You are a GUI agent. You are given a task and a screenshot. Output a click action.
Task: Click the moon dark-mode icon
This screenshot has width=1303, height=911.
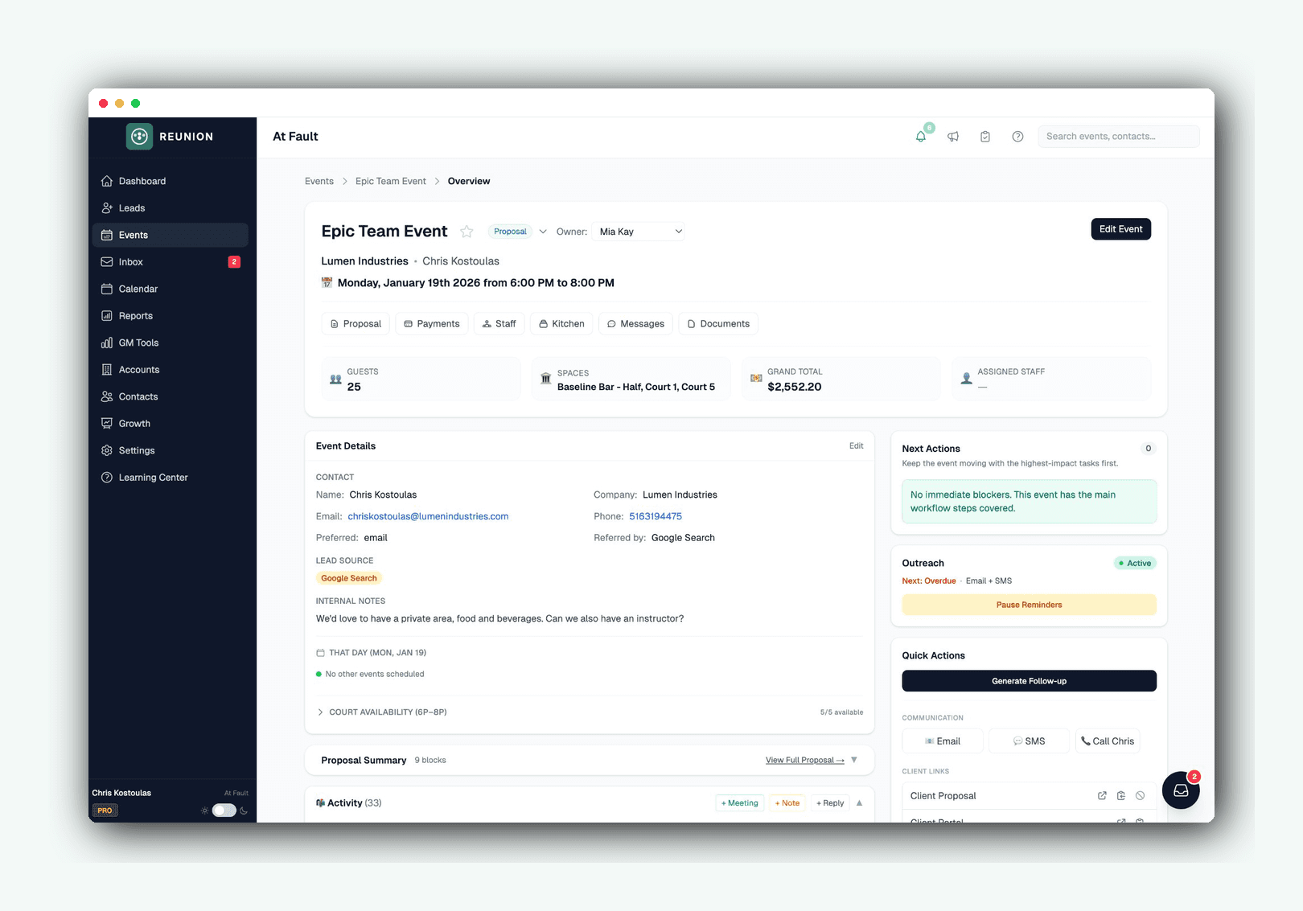[x=244, y=810]
